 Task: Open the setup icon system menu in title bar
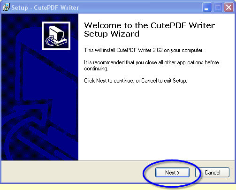[x=6, y=8]
